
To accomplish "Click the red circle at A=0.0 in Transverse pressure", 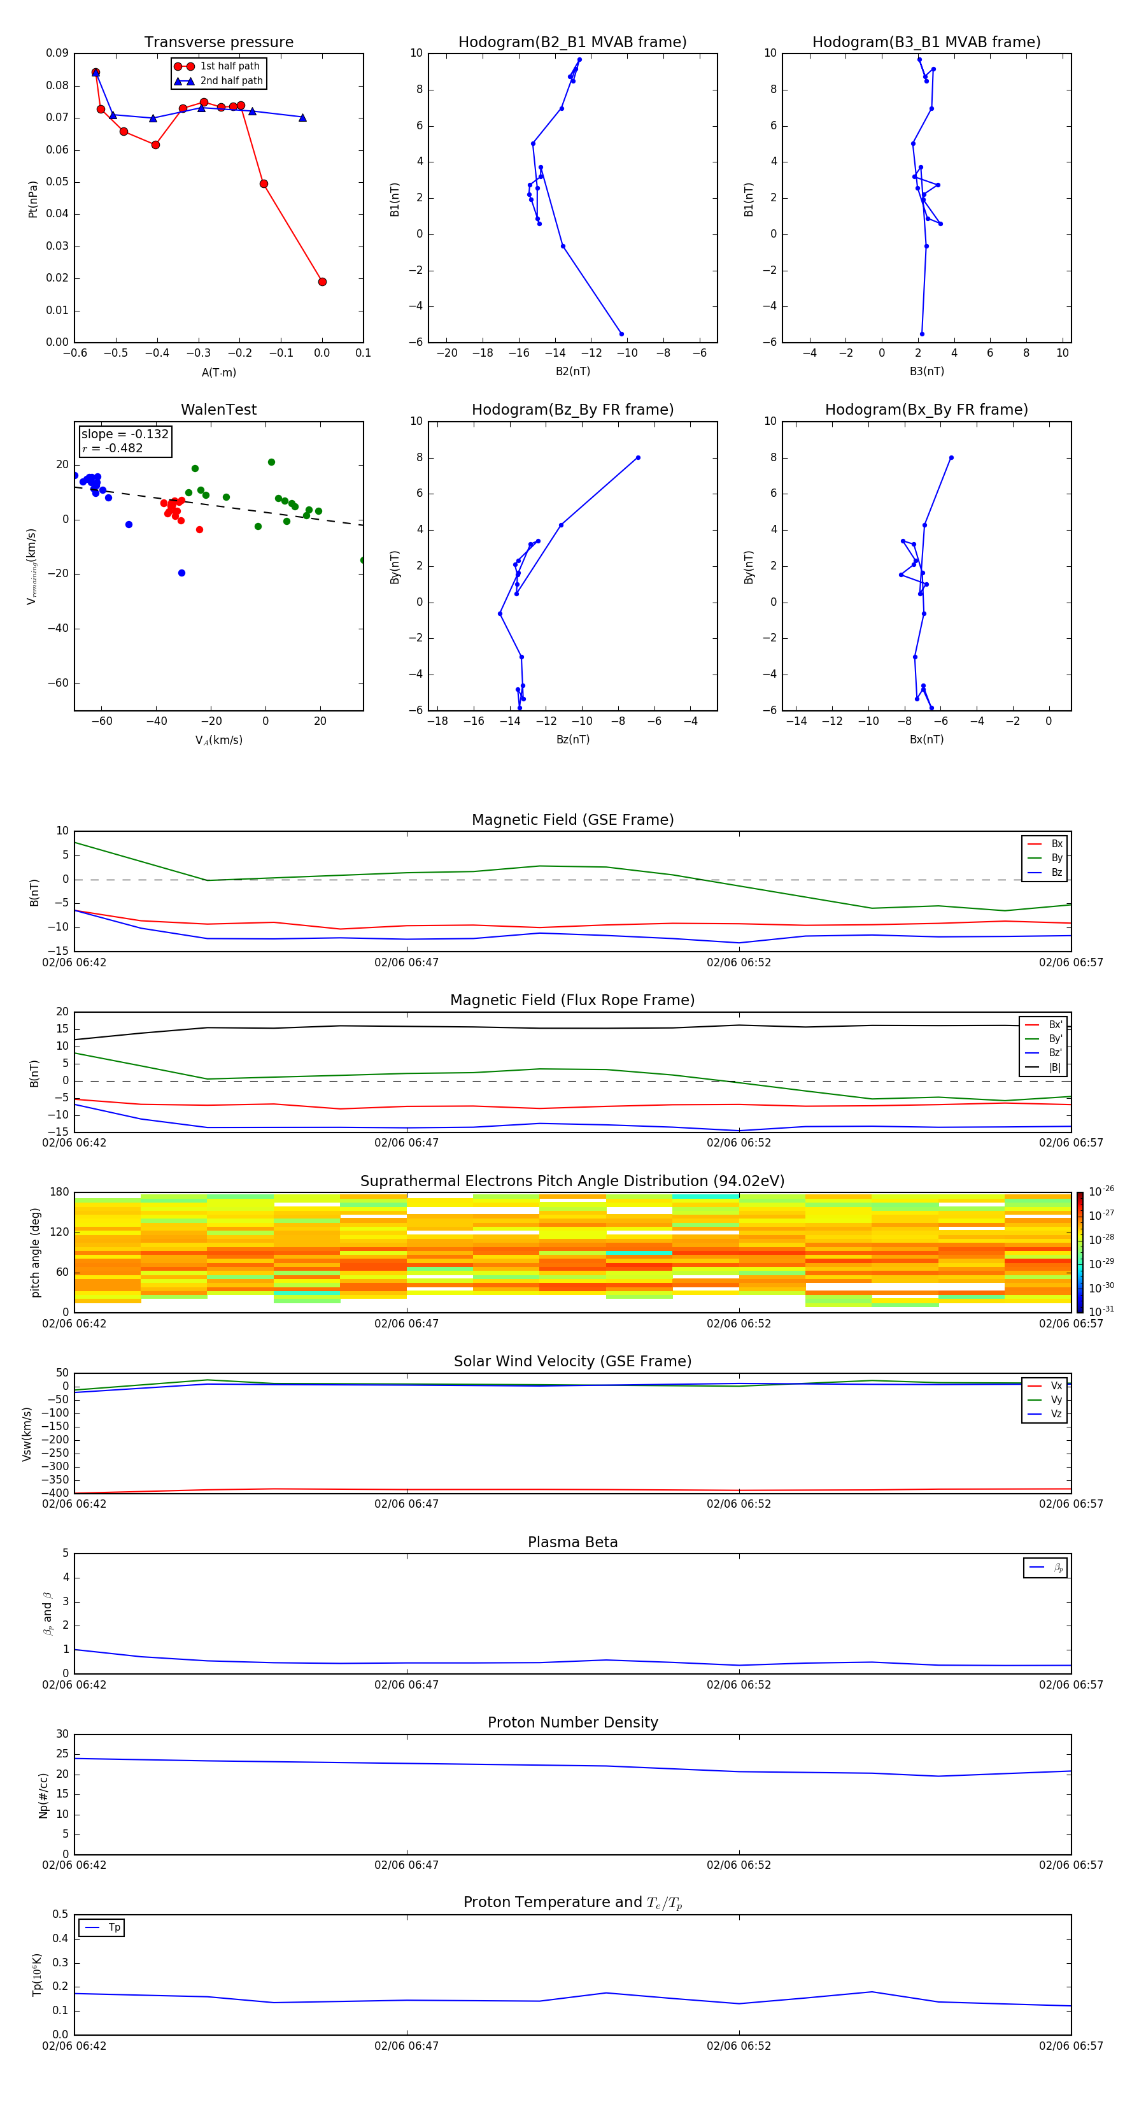I will click(x=322, y=282).
